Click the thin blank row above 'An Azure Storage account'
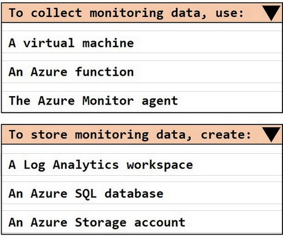Image resolution: width=283 pixels, height=238 pixels. [x=141, y=207]
